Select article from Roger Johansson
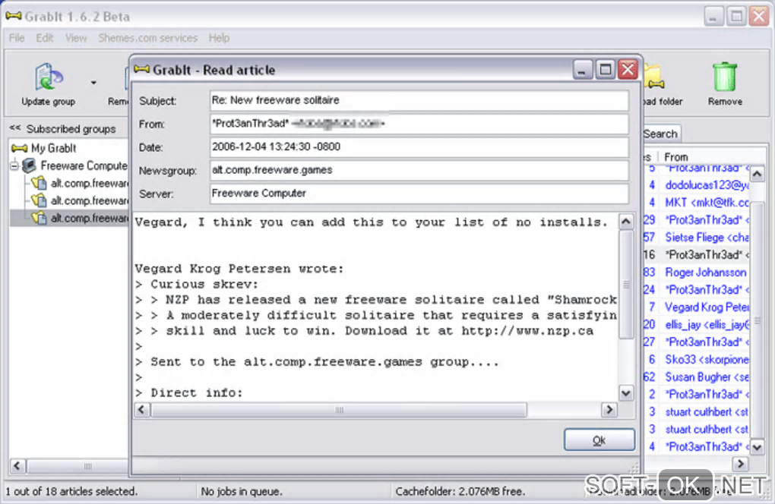775x504 pixels. coord(698,272)
